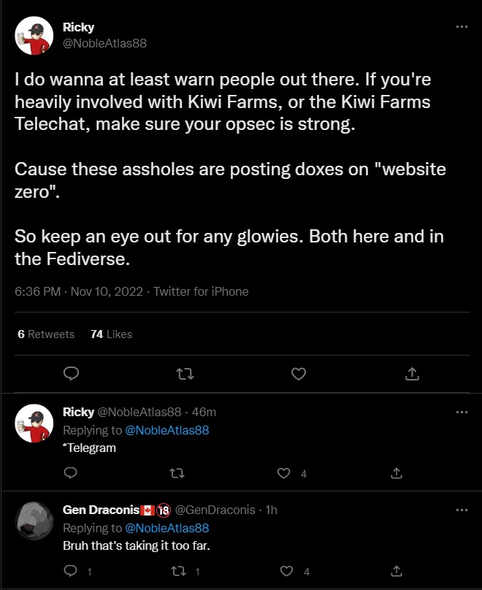The image size is (482, 590).
Task: Reply to Ricky's main tweet
Action: click(71, 374)
